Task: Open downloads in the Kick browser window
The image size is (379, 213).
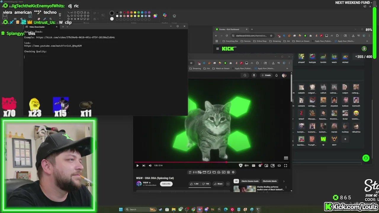Action: 353,36
